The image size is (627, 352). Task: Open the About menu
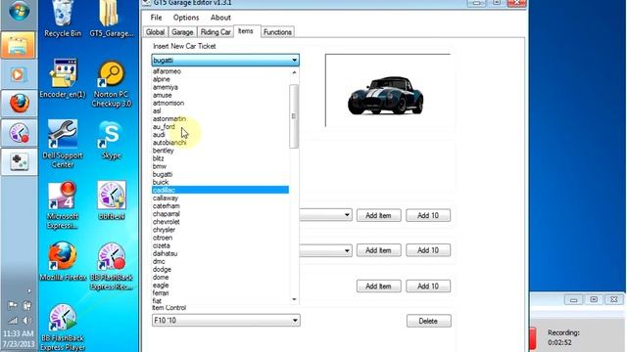pyautogui.click(x=220, y=18)
